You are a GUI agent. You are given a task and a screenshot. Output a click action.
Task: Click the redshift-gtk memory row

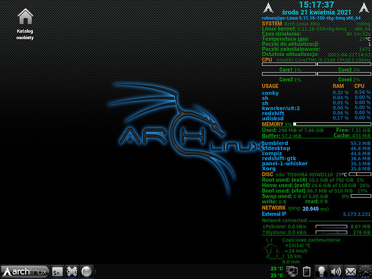(x=316, y=158)
